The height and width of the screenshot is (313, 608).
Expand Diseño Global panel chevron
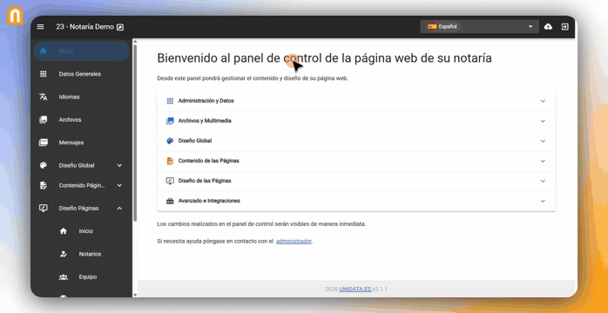[x=543, y=141]
